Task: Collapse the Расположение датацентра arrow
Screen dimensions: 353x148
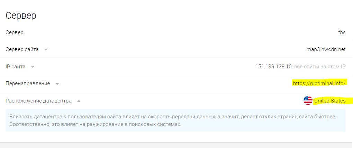Action: (x=79, y=101)
